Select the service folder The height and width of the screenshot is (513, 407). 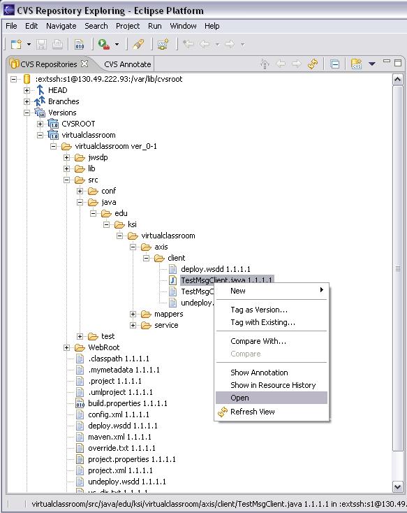point(166,325)
